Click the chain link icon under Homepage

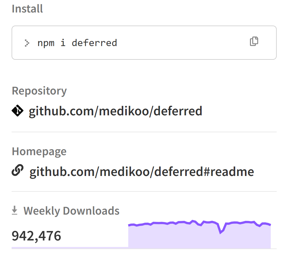[x=18, y=170]
